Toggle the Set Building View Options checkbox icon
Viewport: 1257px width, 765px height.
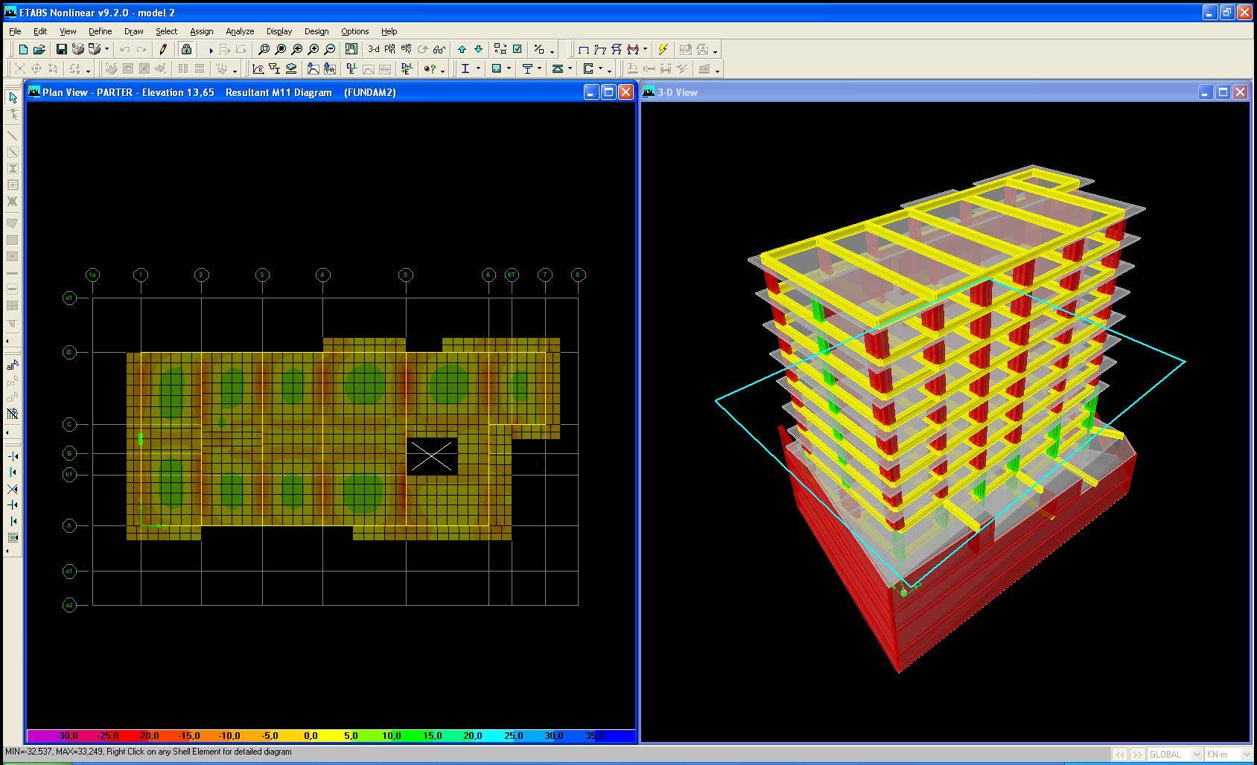click(x=518, y=50)
